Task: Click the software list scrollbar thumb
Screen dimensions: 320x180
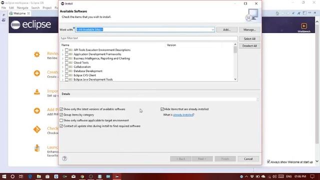Action: (x=235, y=49)
